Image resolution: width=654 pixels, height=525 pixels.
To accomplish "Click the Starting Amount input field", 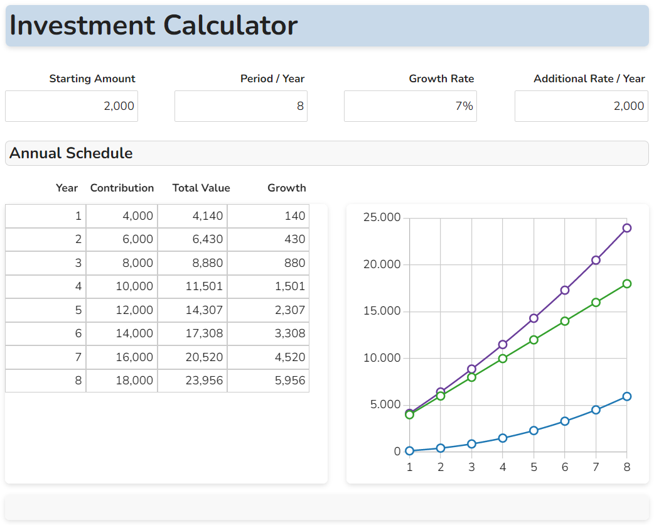I will coord(72,106).
